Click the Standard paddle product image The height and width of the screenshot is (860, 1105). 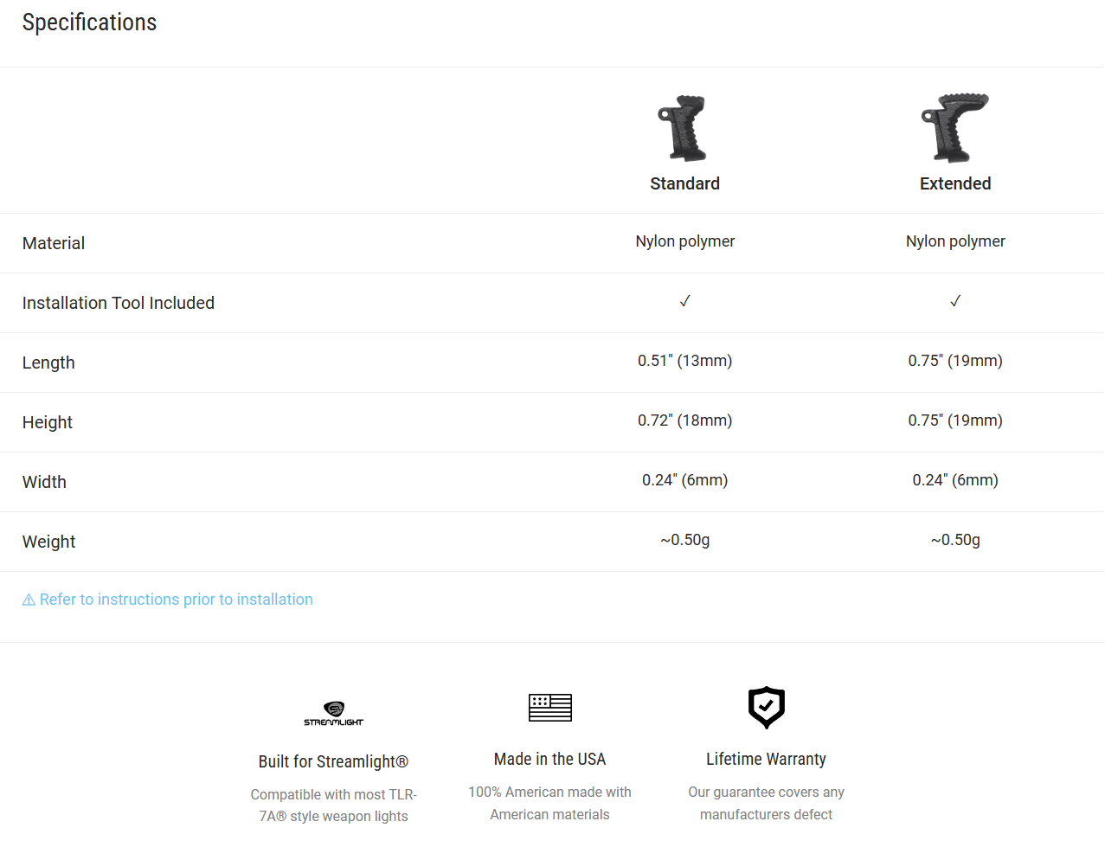pyautogui.click(x=684, y=128)
